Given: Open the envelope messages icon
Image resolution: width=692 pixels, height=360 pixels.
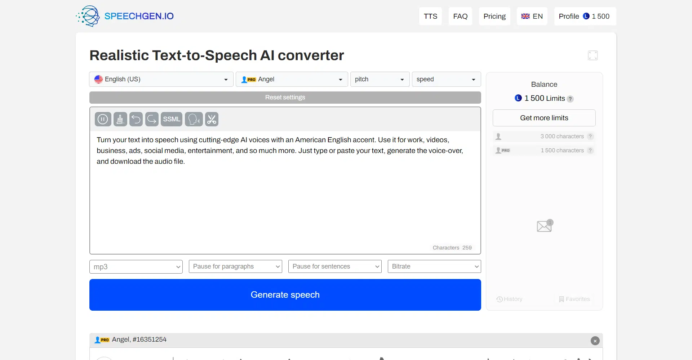Looking at the screenshot, I should click(x=544, y=226).
